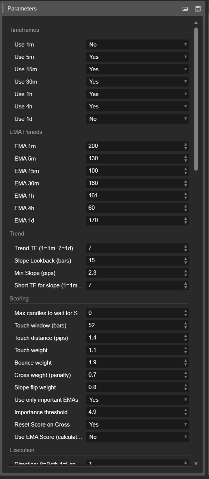209x479 pixels.
Task: Decrease "EMA 5m" using the down arrow
Action: (186, 160)
